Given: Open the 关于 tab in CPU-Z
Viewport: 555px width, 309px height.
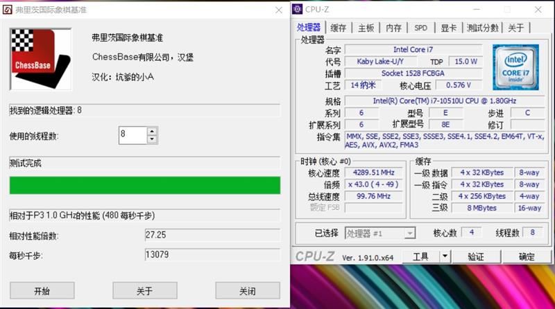Looking at the screenshot, I should pos(515,28).
